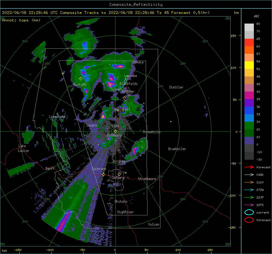Screen dimensions: 272x254
Task: Click the magenta 18TS track arrow
Action: click(x=249, y=205)
